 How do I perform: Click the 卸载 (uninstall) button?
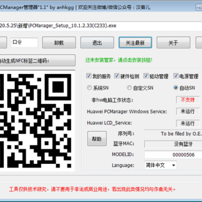click(x=59, y=43)
